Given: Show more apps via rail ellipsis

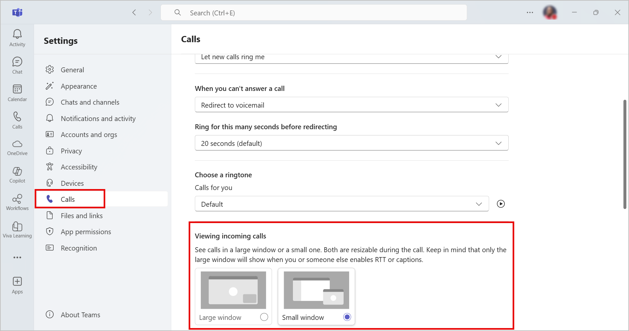Looking at the screenshot, I should pos(17,258).
